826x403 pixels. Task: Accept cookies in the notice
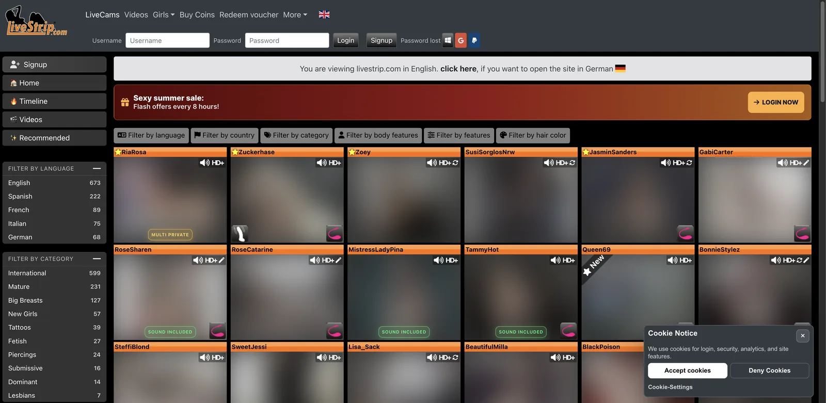point(688,370)
